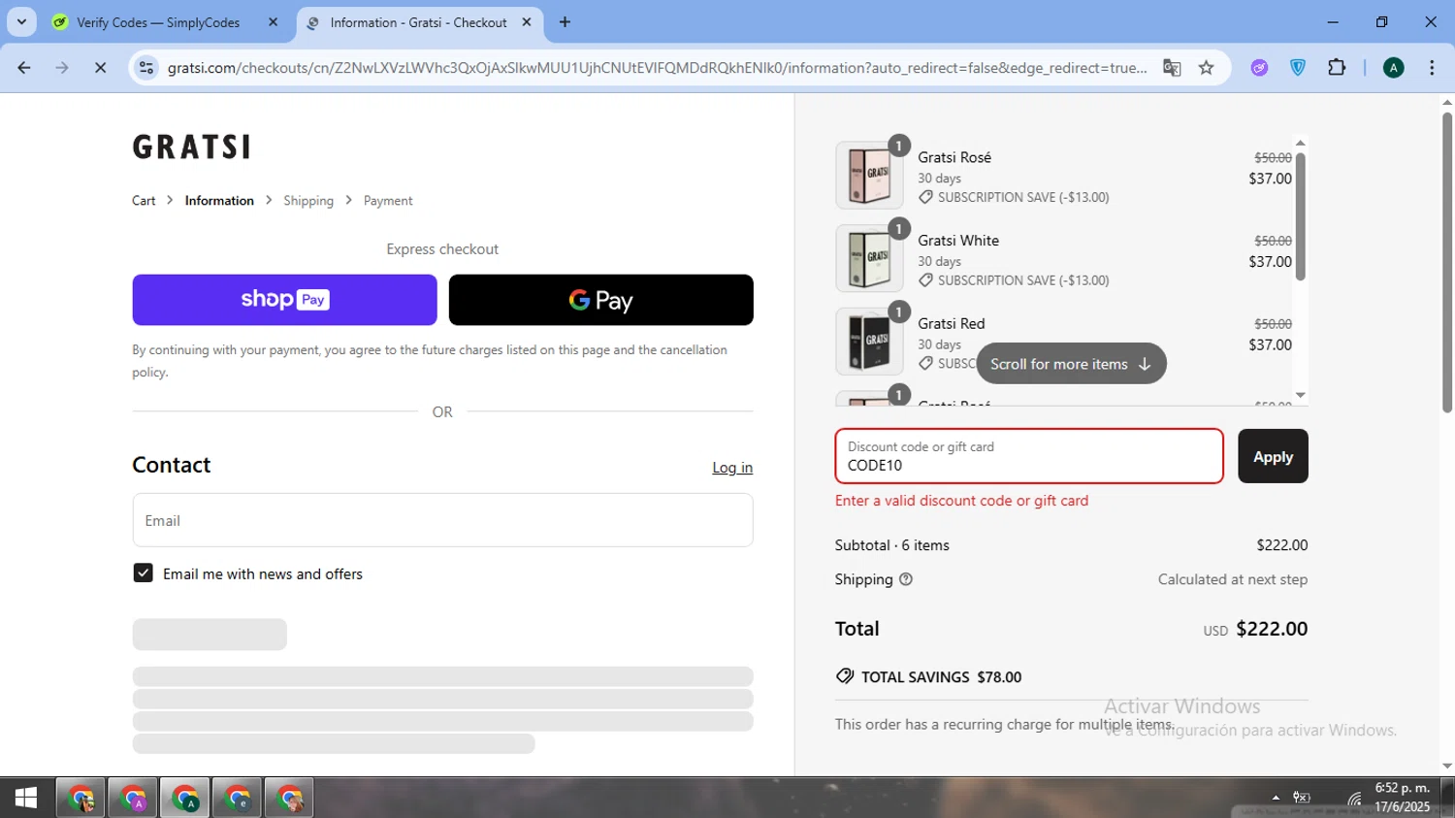Click Gratsi Red product thumbnail
The image size is (1455, 818).
point(869,342)
